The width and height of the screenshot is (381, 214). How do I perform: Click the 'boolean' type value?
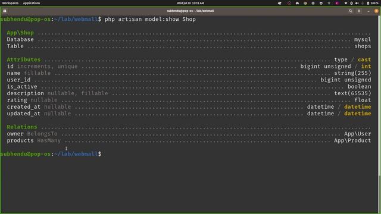[359, 87]
